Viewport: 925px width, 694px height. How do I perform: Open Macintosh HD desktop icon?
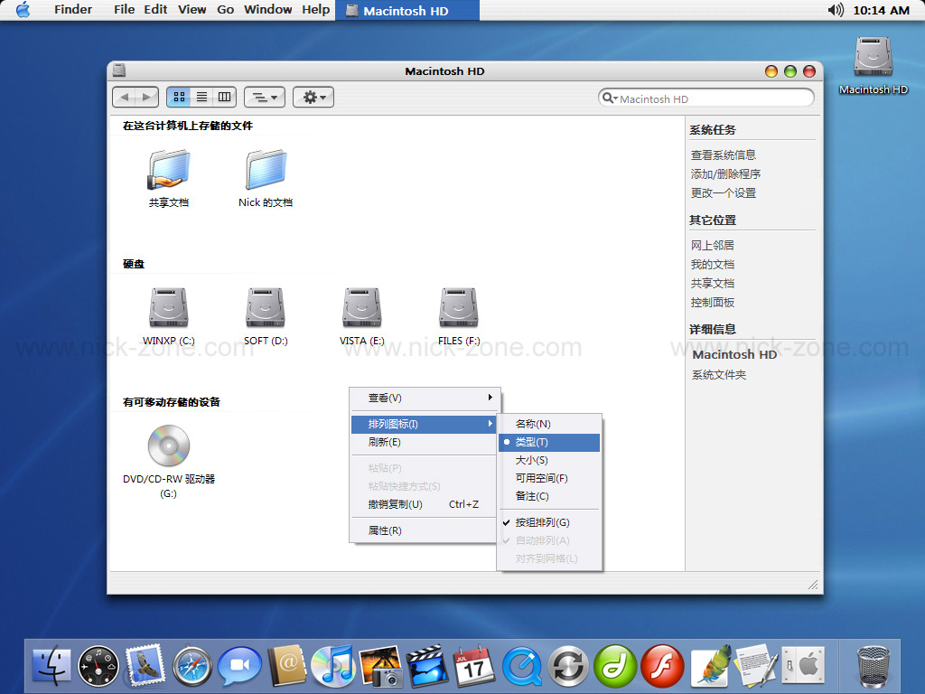click(x=874, y=57)
